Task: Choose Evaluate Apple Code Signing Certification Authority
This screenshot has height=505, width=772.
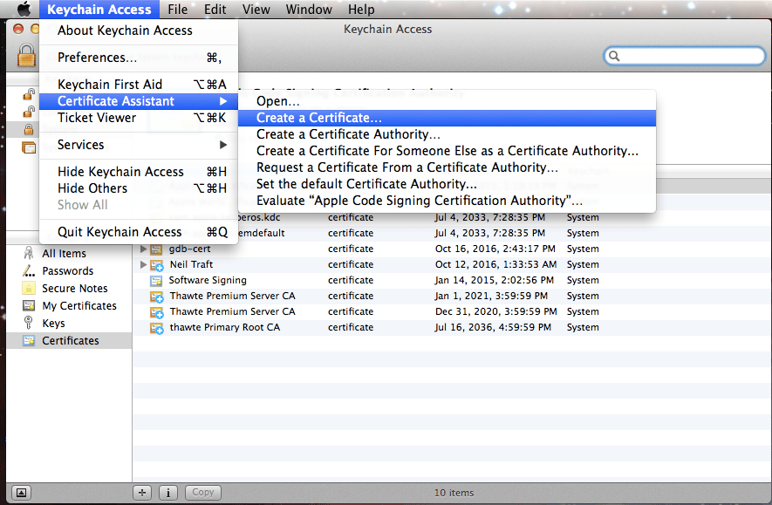Action: click(447, 201)
